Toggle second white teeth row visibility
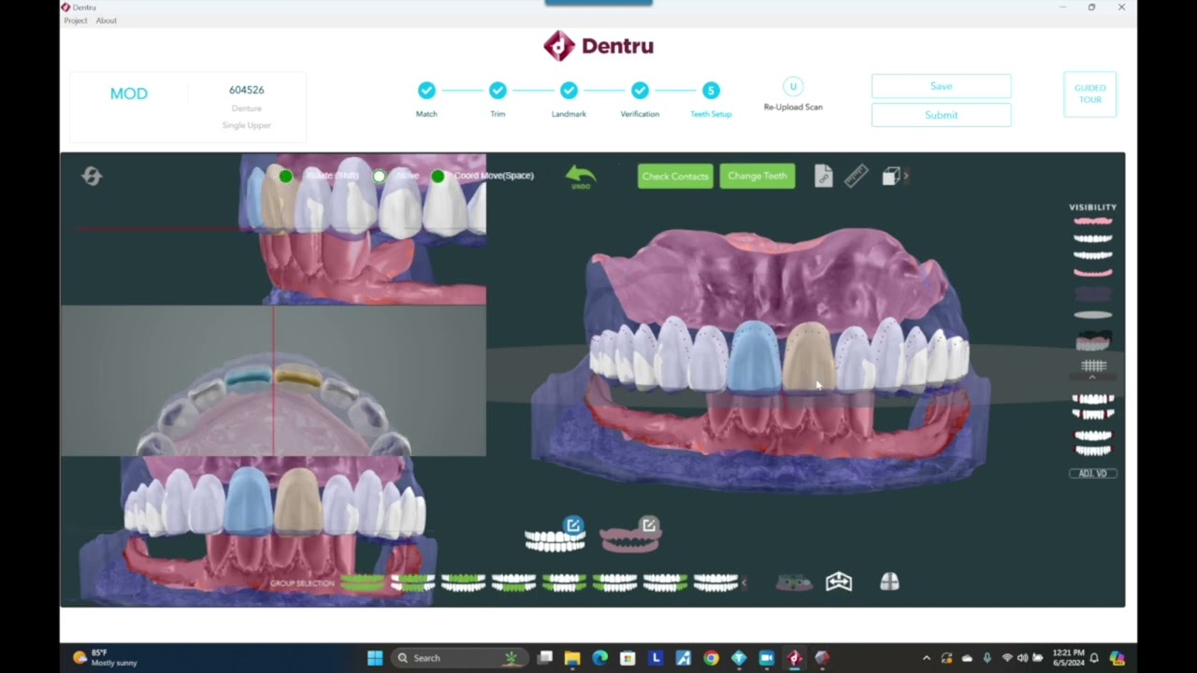This screenshot has width=1197, height=673. tap(1092, 255)
